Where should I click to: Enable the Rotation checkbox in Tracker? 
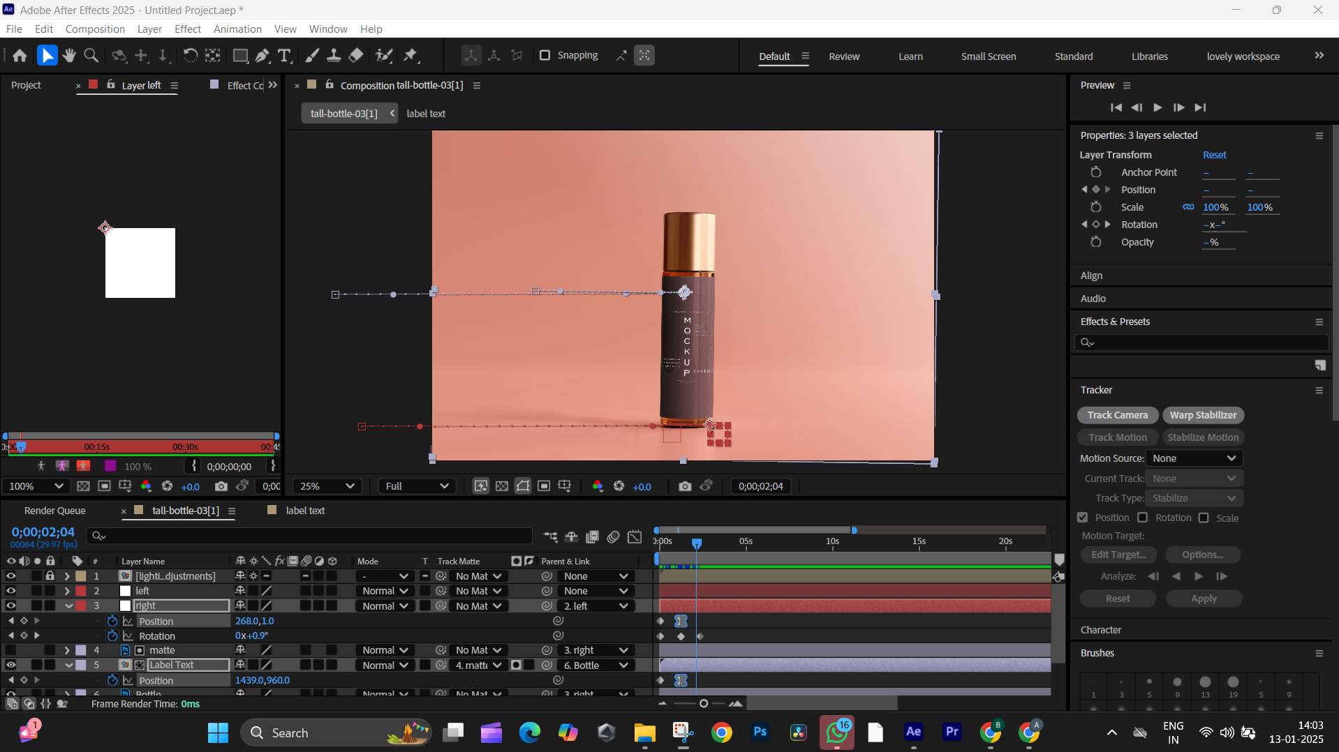point(1143,518)
